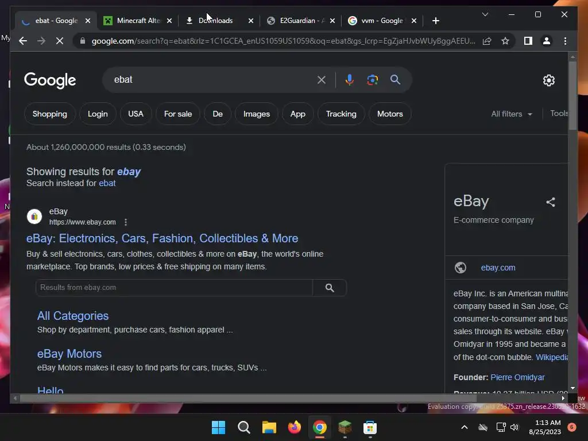Expand the All filters dropdown
Image resolution: width=588 pixels, height=441 pixels.
click(x=512, y=114)
